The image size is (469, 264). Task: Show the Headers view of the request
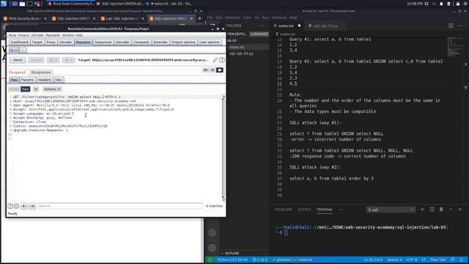click(44, 80)
